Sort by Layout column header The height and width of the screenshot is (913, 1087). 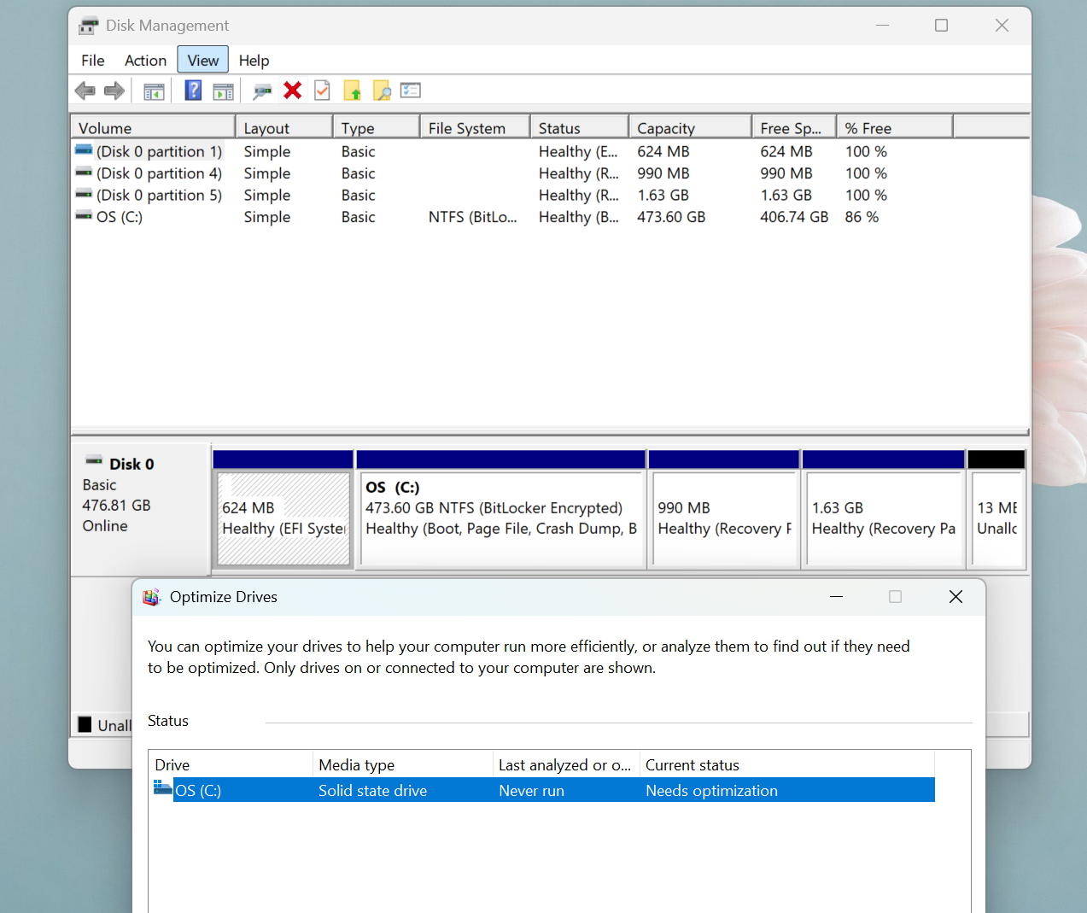click(x=283, y=127)
